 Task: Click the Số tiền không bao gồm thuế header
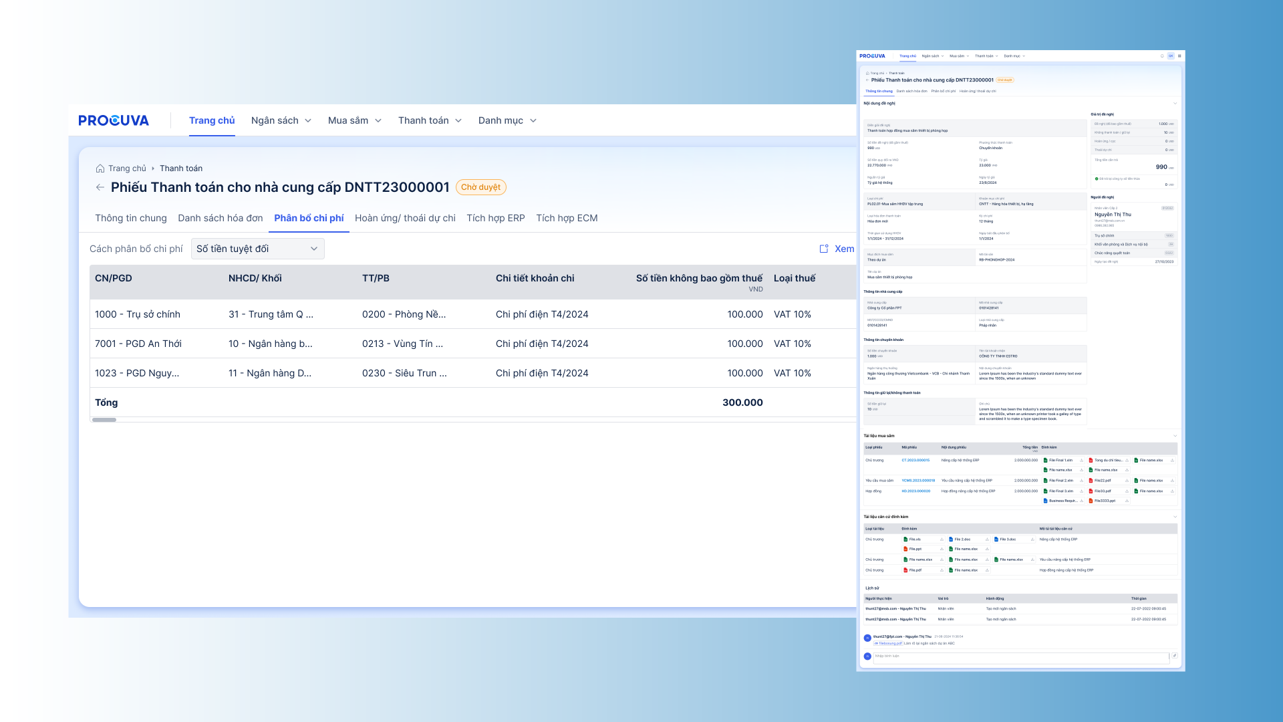(x=699, y=278)
